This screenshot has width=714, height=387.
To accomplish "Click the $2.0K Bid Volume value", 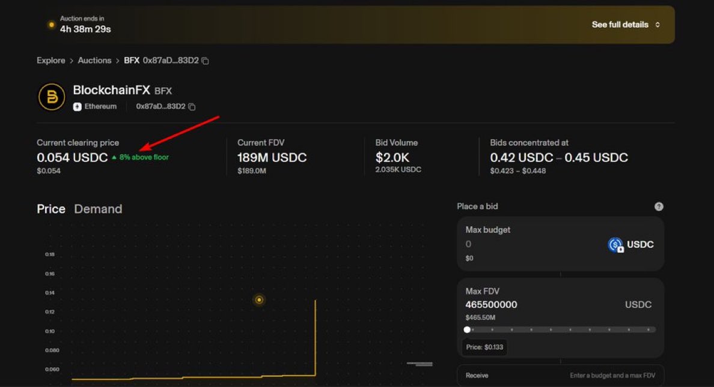I will pyautogui.click(x=392, y=158).
